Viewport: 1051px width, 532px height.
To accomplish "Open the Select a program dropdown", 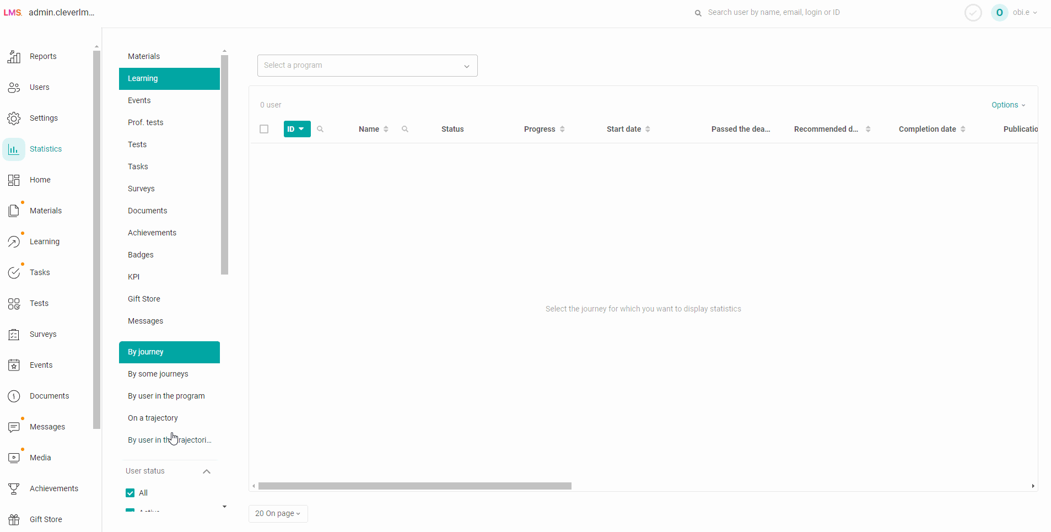I will click(x=368, y=66).
